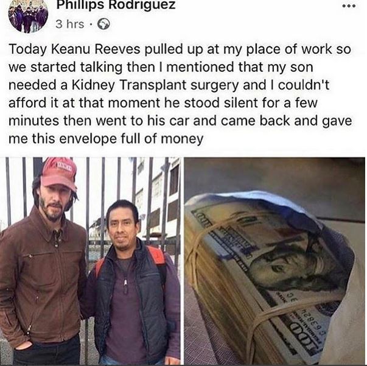Click the '3 hrs' post timestamp
The image size is (367, 366).
(70, 24)
